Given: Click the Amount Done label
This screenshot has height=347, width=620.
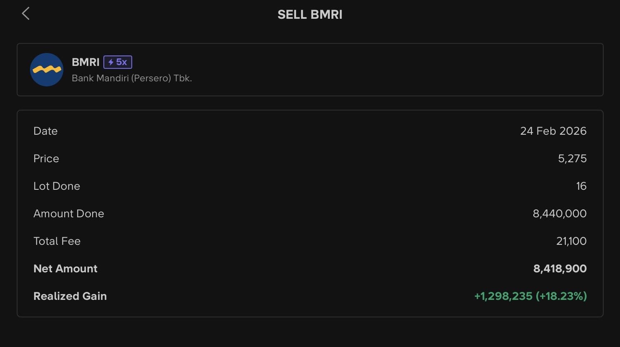Looking at the screenshot, I should (x=69, y=214).
